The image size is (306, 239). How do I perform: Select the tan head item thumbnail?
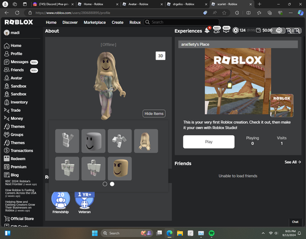tap(120, 169)
